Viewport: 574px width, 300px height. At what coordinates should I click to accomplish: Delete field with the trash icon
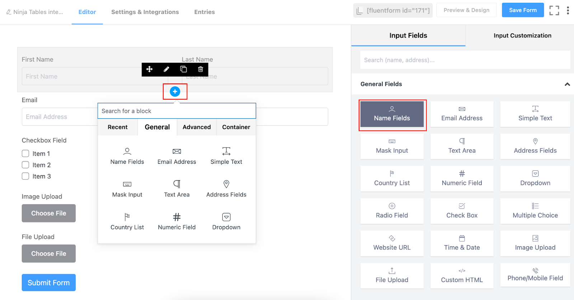201,69
